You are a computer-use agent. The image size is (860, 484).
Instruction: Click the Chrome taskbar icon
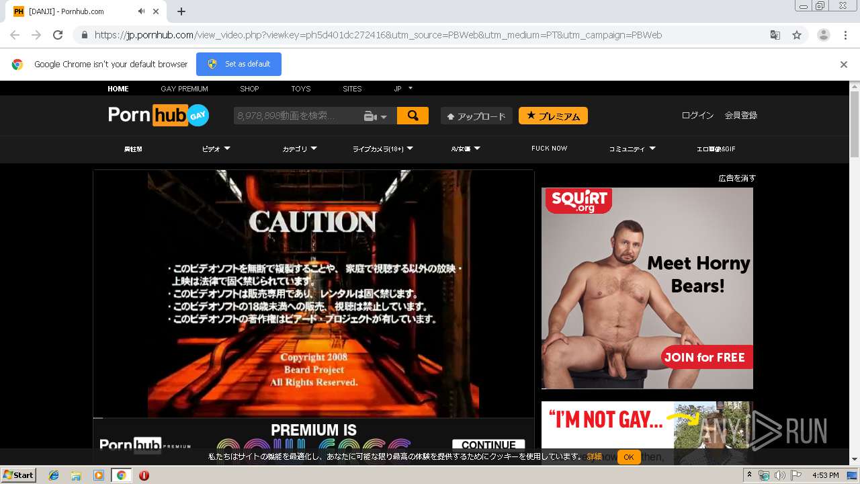[x=121, y=475]
